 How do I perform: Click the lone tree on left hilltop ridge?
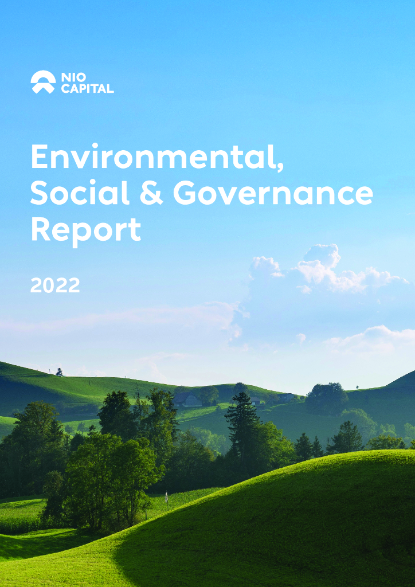click(59, 372)
